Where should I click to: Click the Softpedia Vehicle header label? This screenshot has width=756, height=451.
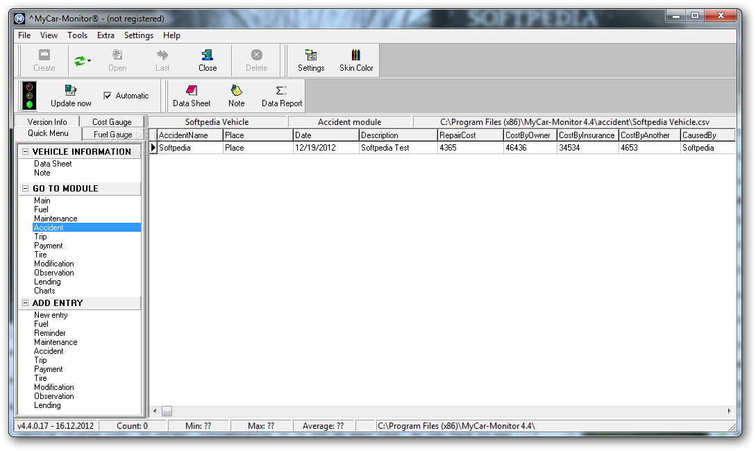[217, 122]
